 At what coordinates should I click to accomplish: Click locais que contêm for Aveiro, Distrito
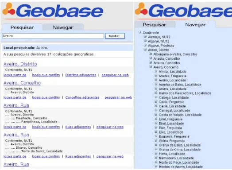pyautogui.click(x=46, y=75)
